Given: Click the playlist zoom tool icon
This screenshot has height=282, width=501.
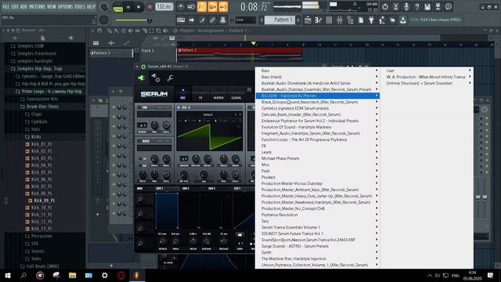Looking at the screenshot, I should coord(158,31).
